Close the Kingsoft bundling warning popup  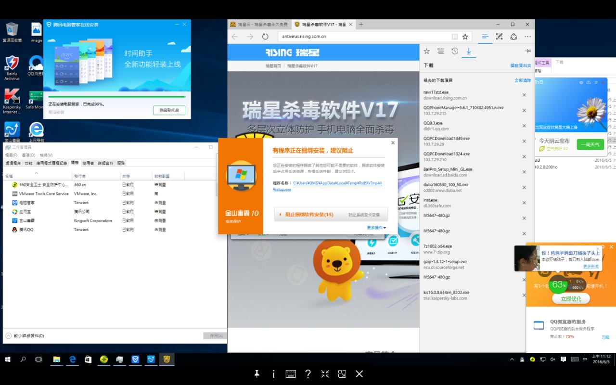[393, 143]
